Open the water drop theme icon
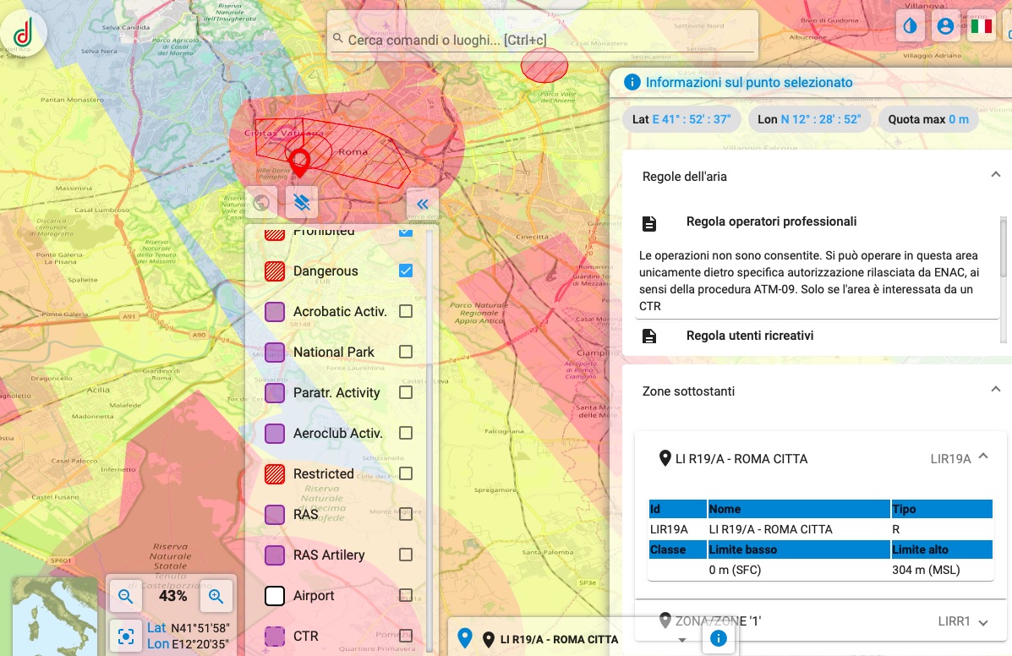Viewport: 1012px width, 656px height. click(910, 26)
